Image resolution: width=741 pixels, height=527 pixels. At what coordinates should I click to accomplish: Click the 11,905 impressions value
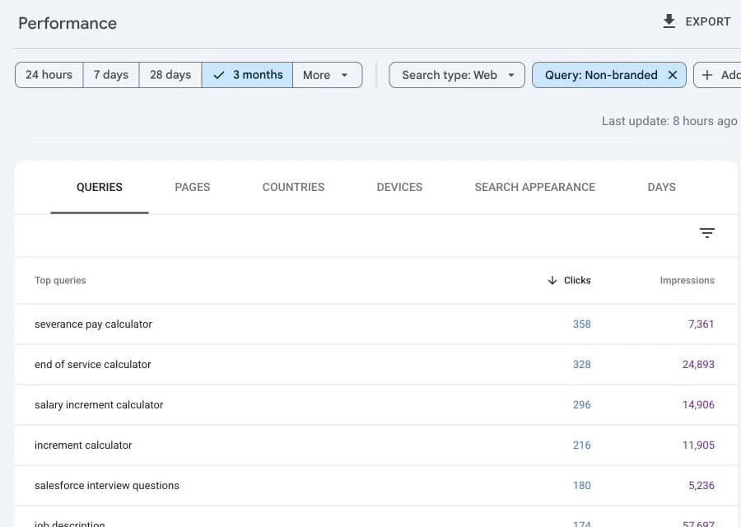click(698, 445)
